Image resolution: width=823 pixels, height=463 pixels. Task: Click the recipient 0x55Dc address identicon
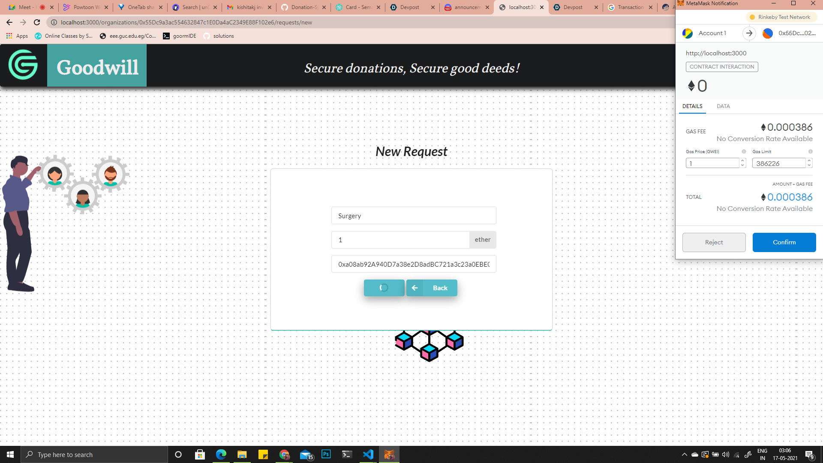767,33
